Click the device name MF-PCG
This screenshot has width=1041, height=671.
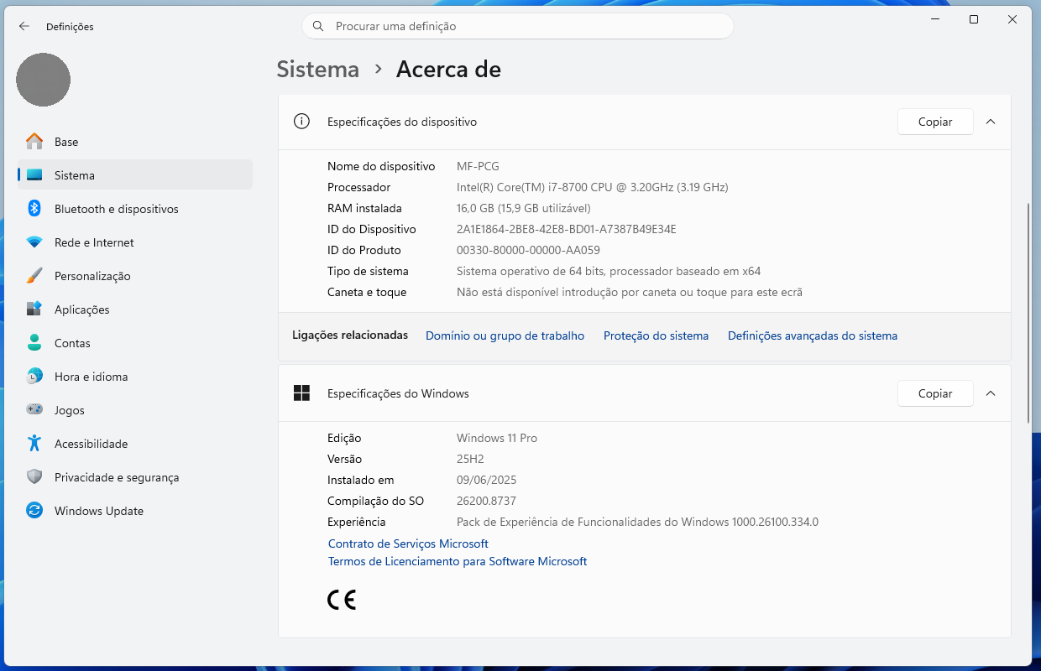[478, 166]
